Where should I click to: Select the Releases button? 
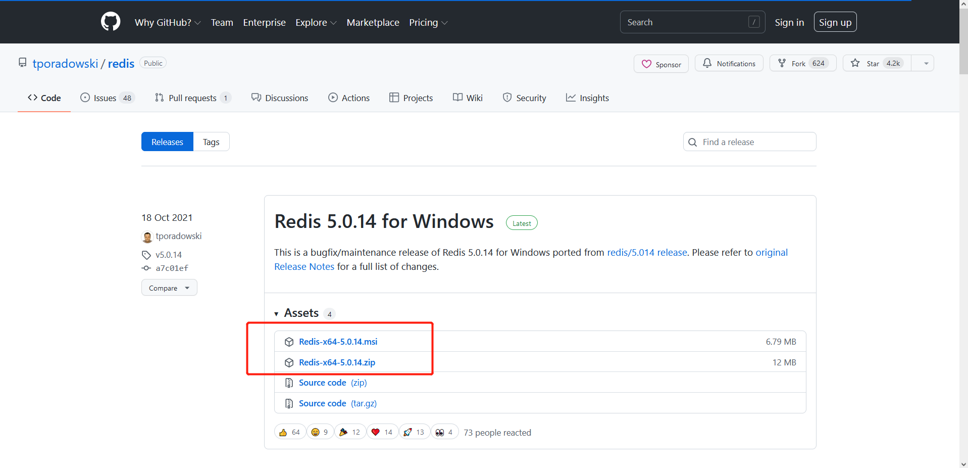tap(167, 142)
